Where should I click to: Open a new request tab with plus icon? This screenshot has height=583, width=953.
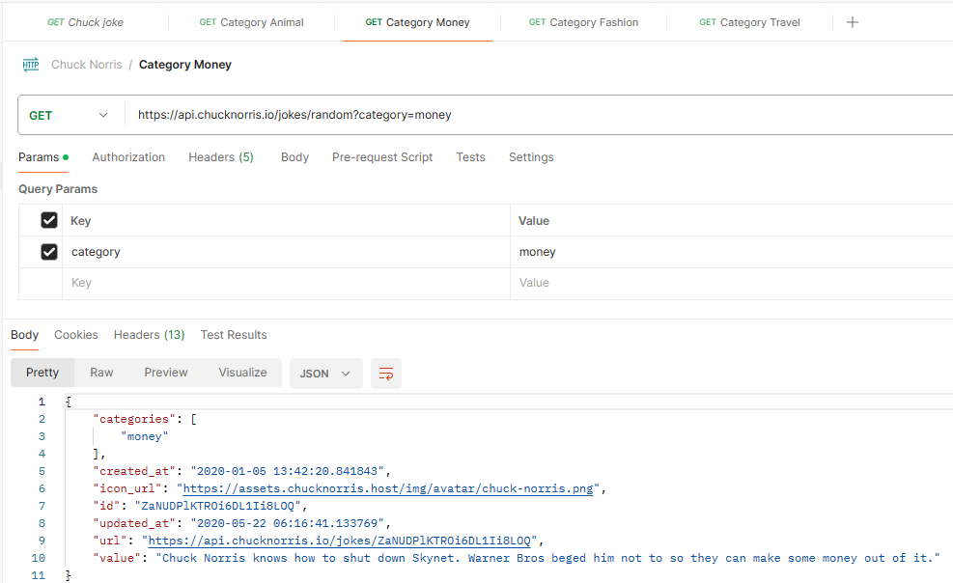853,22
